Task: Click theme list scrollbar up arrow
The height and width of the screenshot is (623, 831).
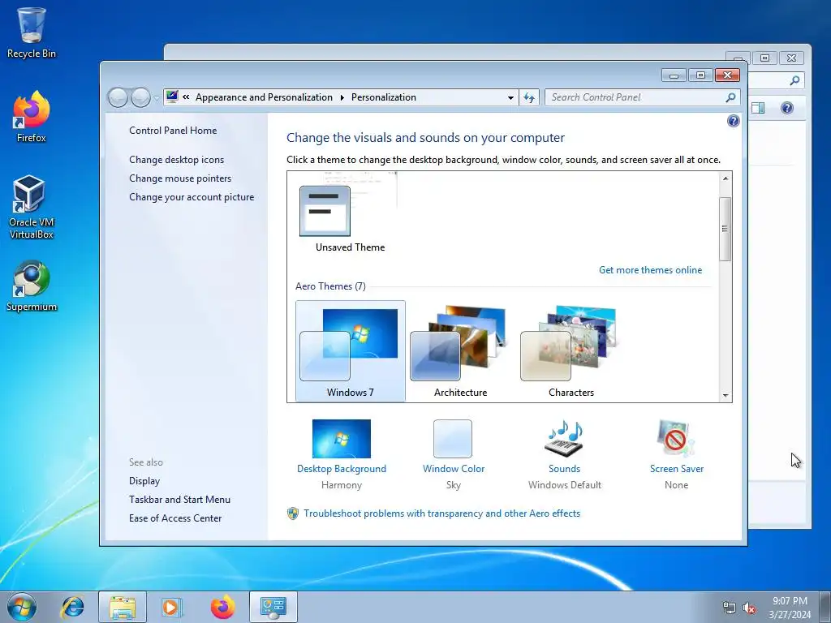Action: (x=726, y=178)
